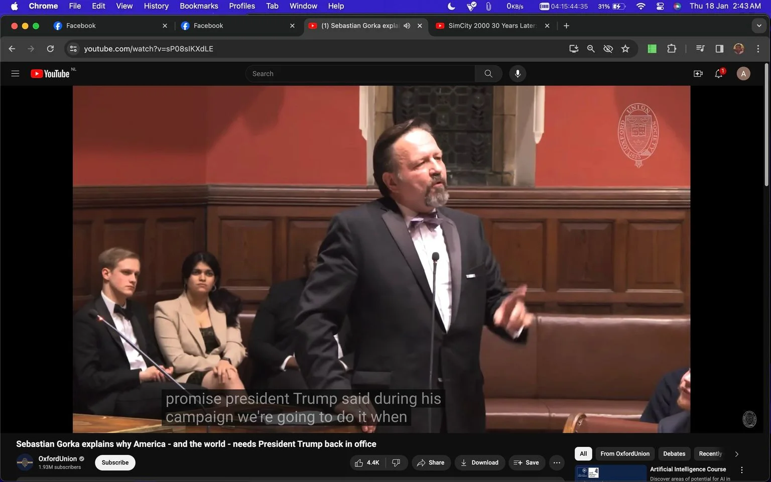The width and height of the screenshot is (771, 482).
Task: Open options for Artificial Intelligence Course ad
Action: point(741,470)
